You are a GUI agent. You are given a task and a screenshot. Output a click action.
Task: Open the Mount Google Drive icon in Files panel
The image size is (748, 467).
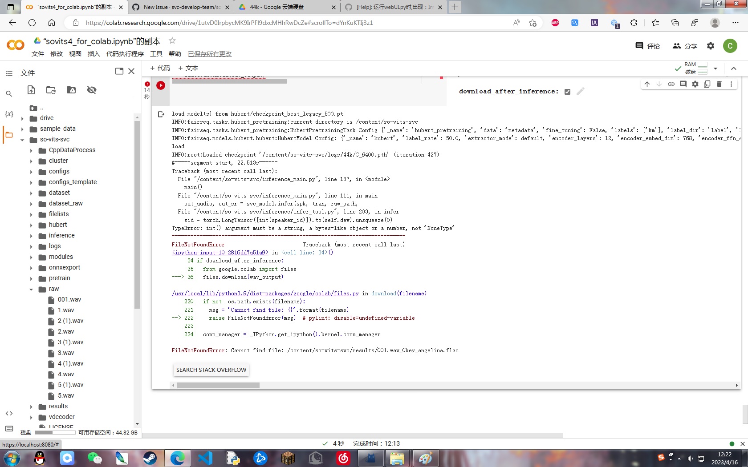coord(71,90)
